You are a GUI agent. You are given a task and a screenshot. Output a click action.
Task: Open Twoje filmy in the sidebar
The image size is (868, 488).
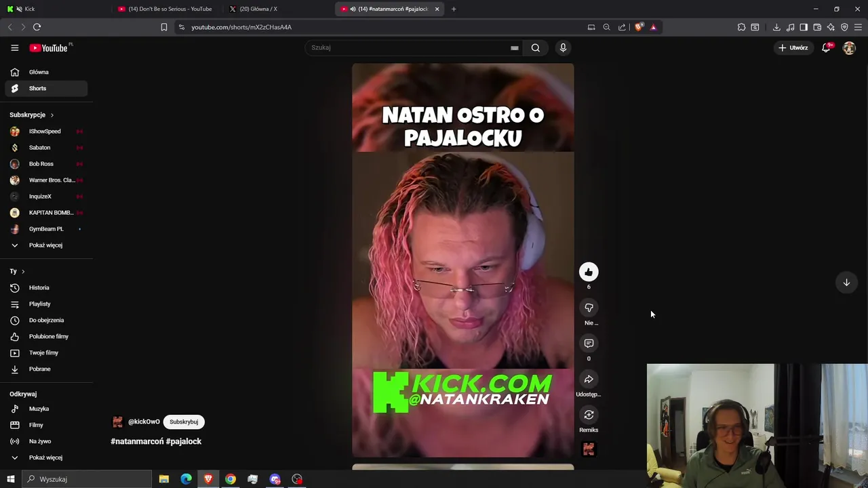[46, 352]
